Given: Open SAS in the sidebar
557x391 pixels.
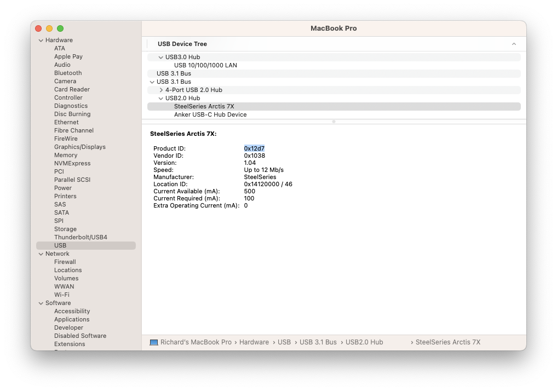Looking at the screenshot, I should [x=60, y=204].
